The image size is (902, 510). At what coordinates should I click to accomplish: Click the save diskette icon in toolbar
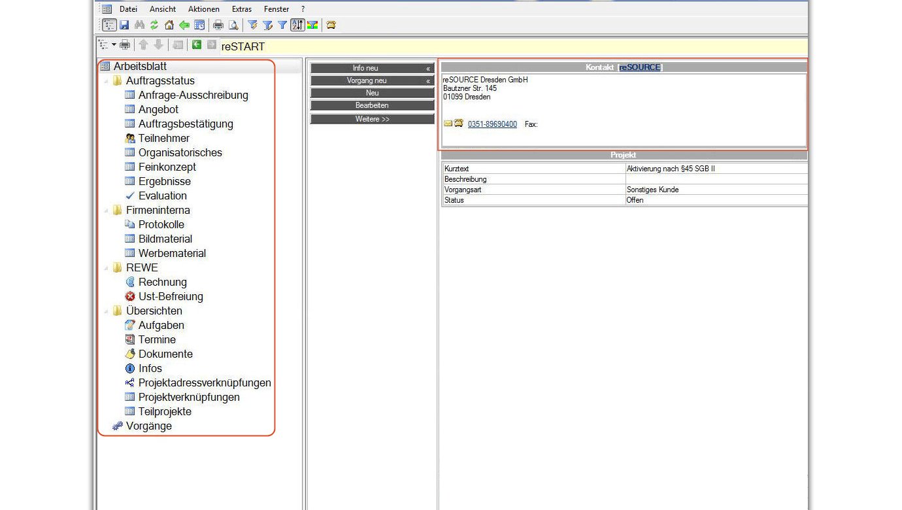pos(124,25)
